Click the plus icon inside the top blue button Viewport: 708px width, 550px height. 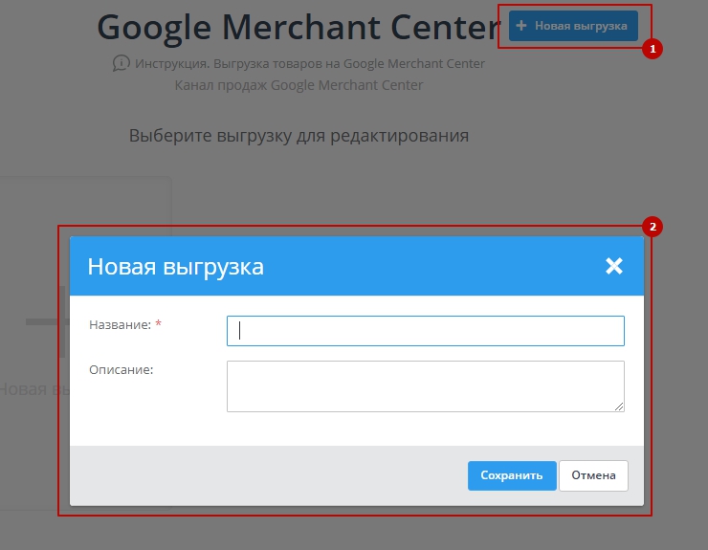click(521, 26)
